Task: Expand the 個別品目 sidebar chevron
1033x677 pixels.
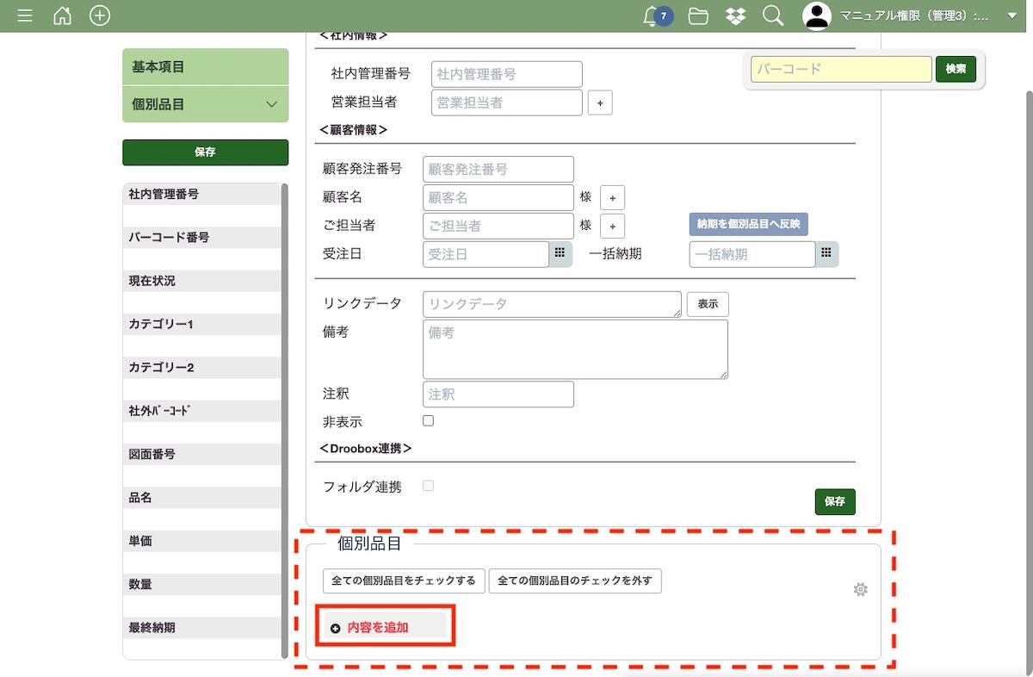Action: pos(271,104)
